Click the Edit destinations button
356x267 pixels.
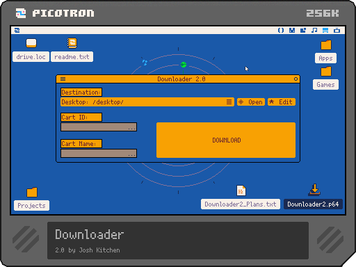(282, 102)
